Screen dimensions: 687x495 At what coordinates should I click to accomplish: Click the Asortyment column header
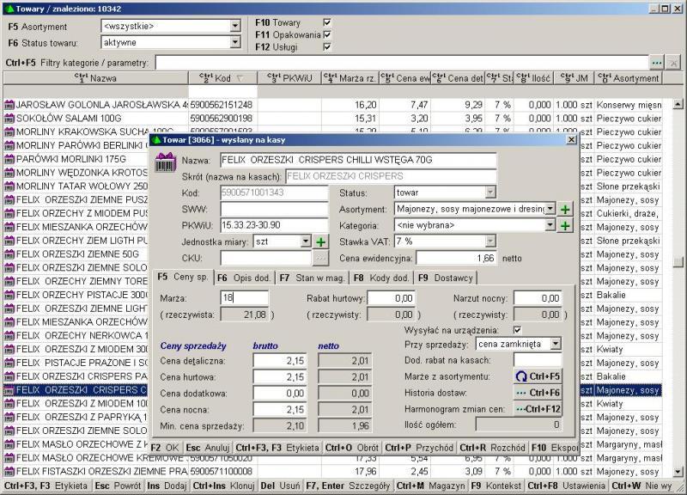click(x=629, y=78)
